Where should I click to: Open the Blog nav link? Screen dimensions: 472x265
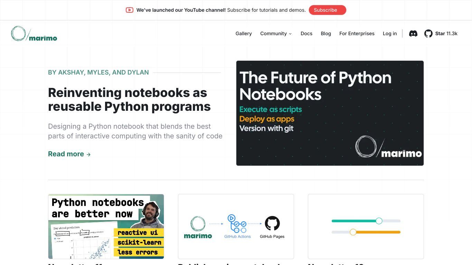[326, 33]
